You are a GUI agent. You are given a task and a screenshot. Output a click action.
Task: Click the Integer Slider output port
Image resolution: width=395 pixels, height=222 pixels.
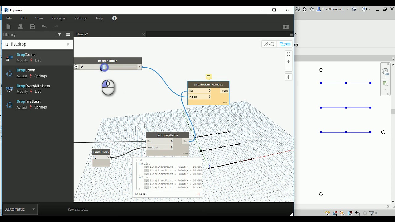[139, 67]
